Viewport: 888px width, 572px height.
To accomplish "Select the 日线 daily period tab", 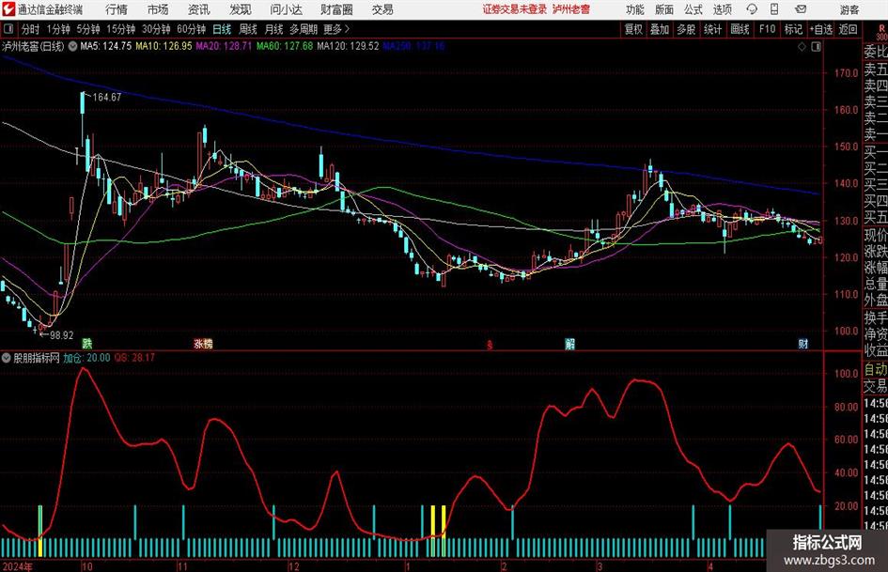I will point(222,29).
